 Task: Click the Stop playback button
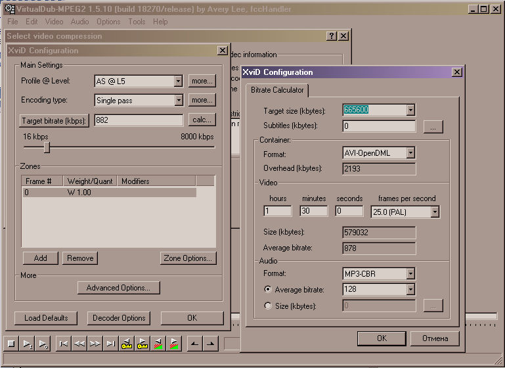pyautogui.click(x=11, y=343)
